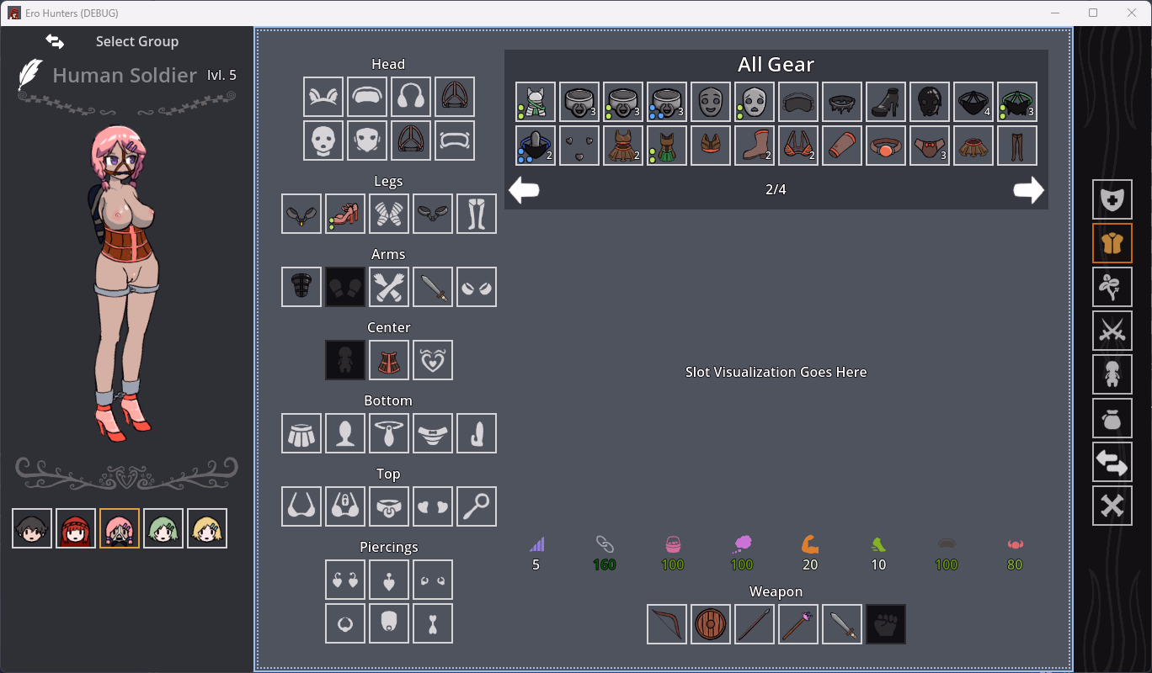1152x673 pixels.
Task: Go to the next All Gear page
Action: point(1028,190)
